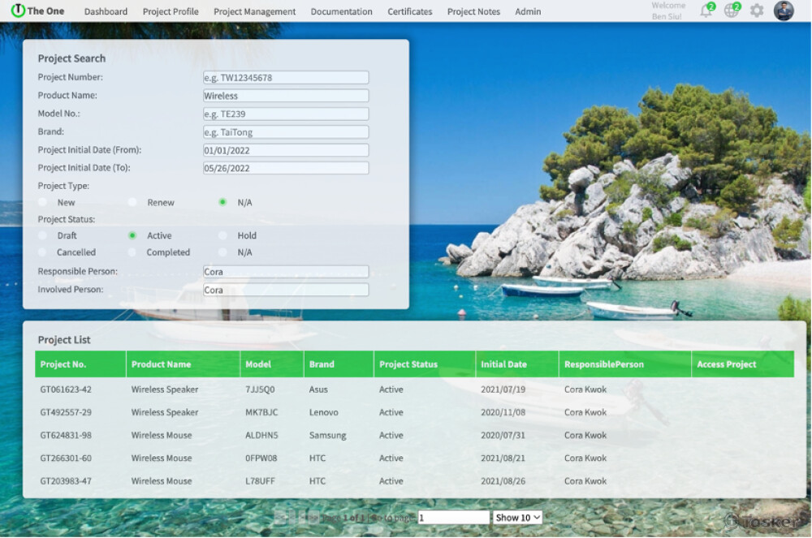Select Draft project status radio

pos(43,235)
